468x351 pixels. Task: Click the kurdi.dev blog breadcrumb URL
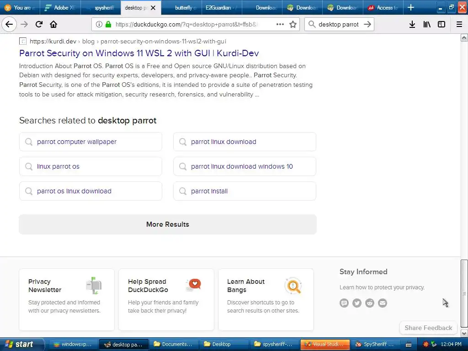click(128, 41)
